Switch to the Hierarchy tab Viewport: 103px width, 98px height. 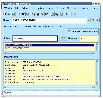point(7,27)
